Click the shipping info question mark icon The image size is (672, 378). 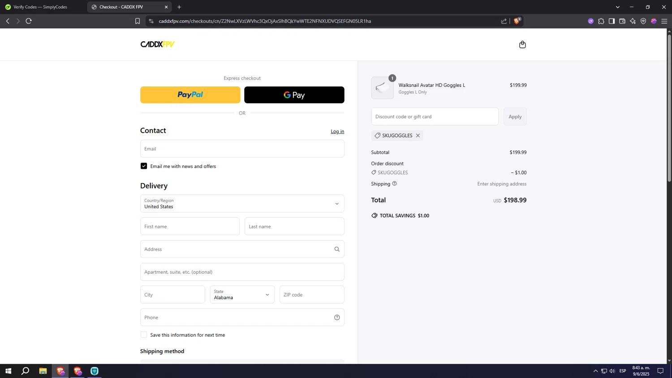[x=394, y=184]
